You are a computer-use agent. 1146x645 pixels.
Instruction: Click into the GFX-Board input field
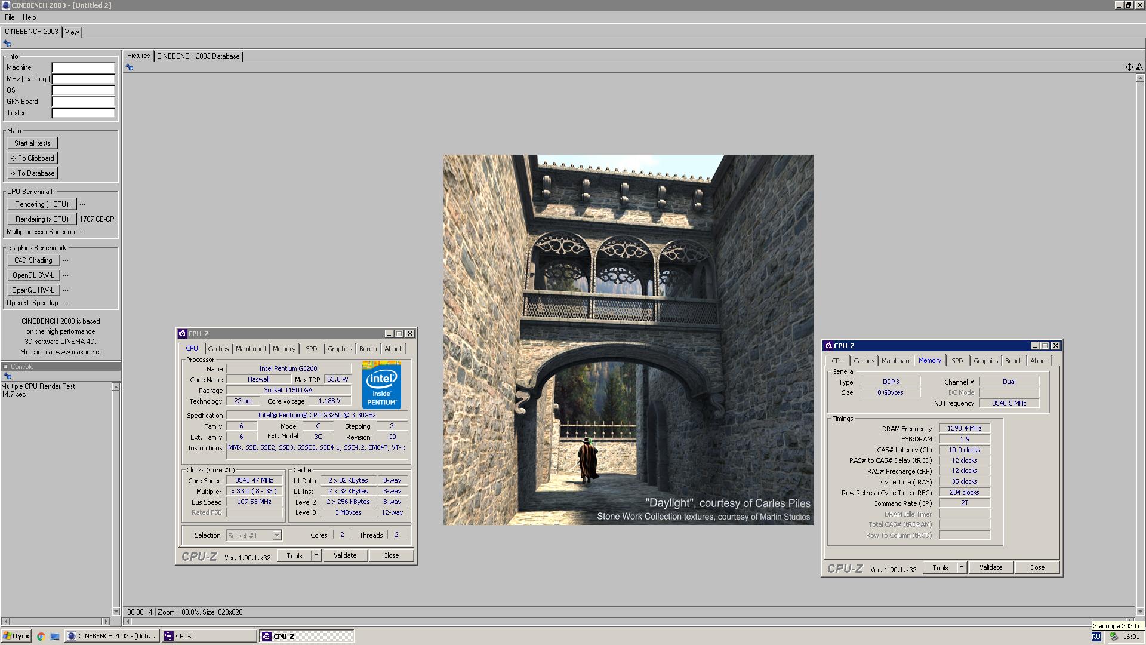point(83,102)
